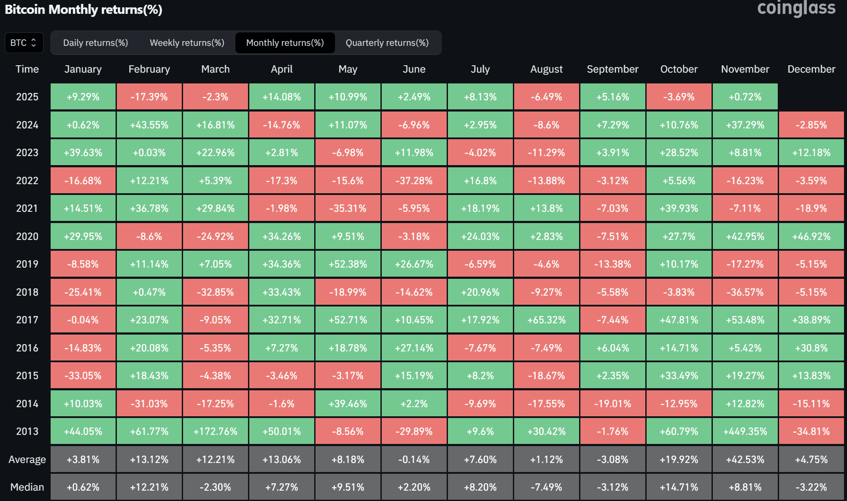This screenshot has height=501, width=847.
Task: Click December 2024 cell -2.85%
Action: (x=811, y=125)
